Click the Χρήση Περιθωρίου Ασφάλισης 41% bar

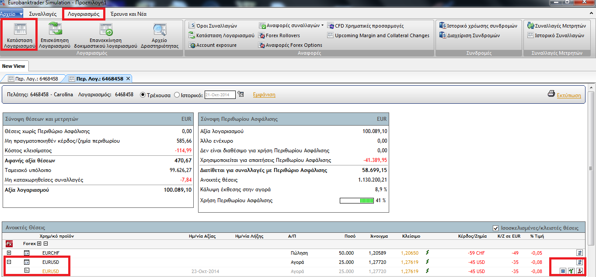pos(357,200)
